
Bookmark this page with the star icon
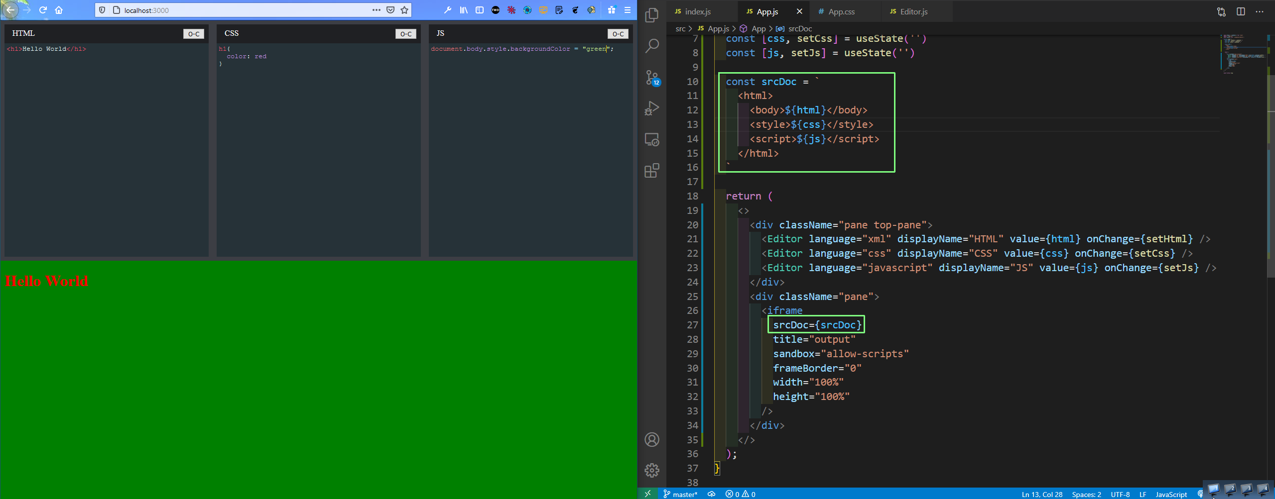point(404,10)
